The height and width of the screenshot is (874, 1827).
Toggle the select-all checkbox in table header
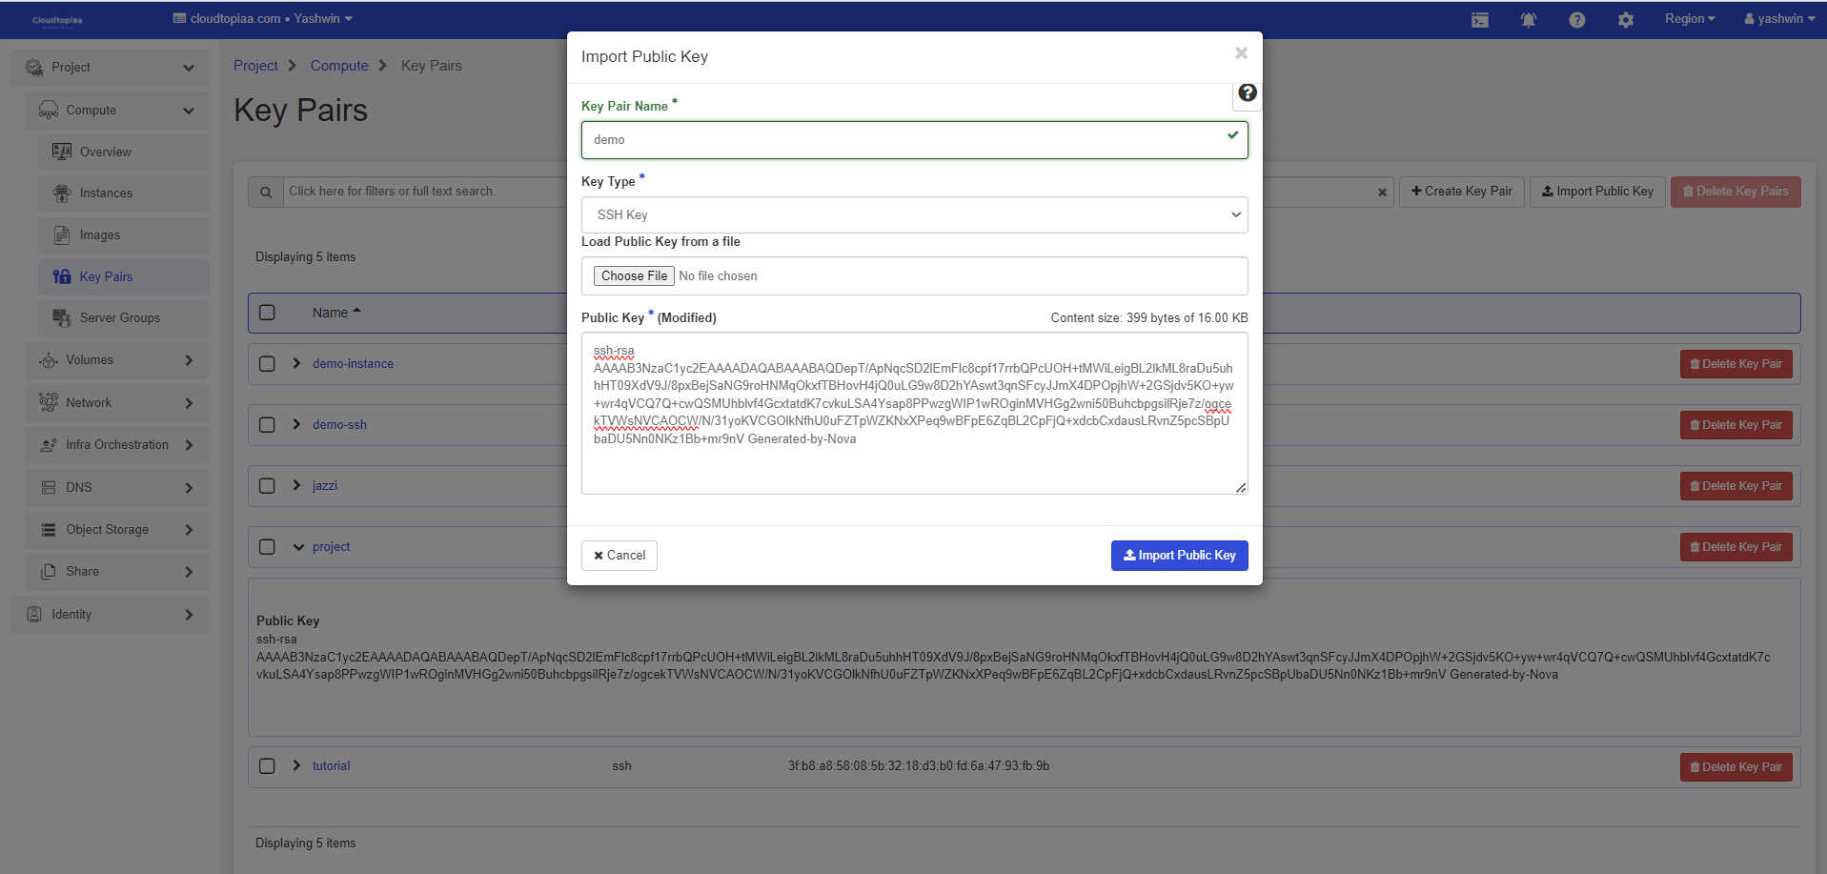click(268, 313)
